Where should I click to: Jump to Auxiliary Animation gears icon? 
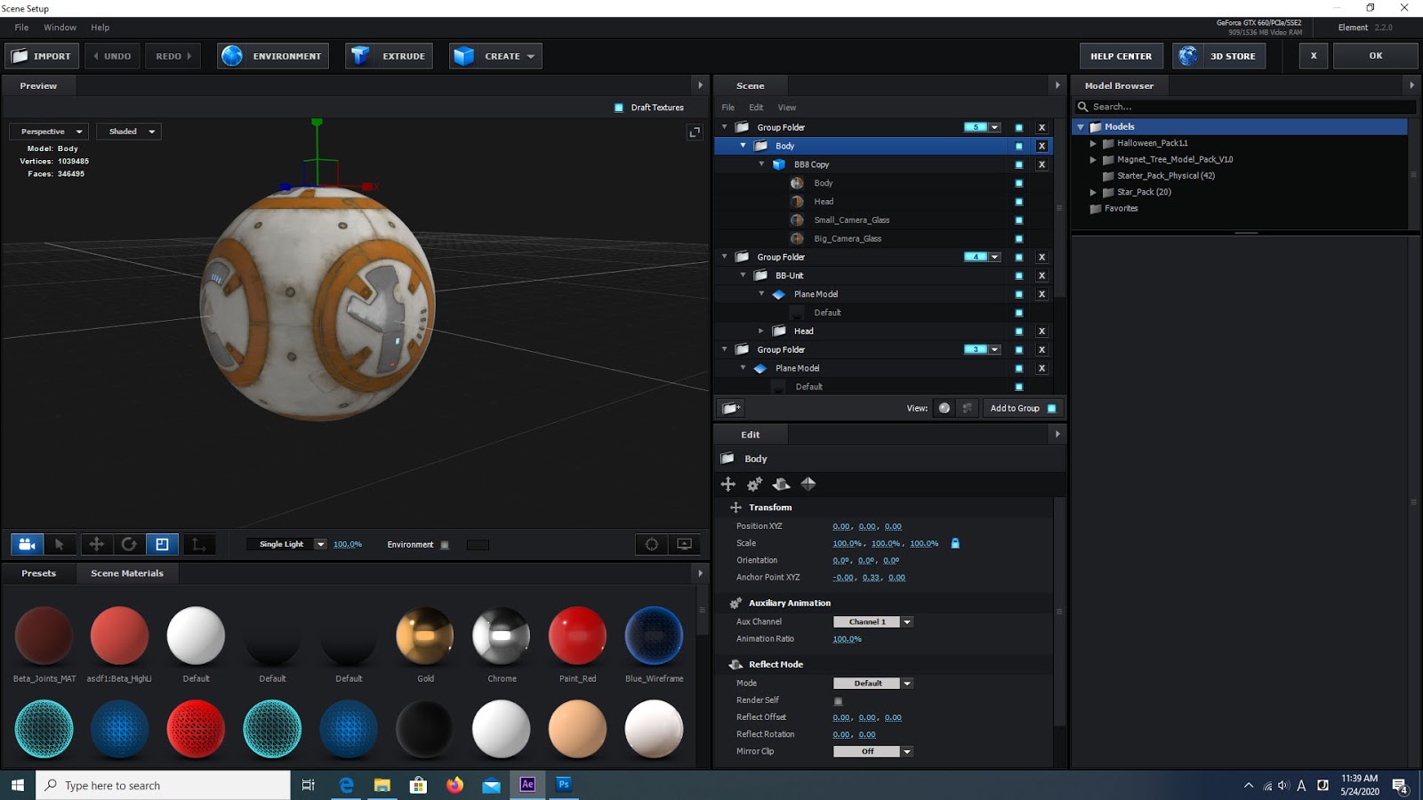point(755,484)
